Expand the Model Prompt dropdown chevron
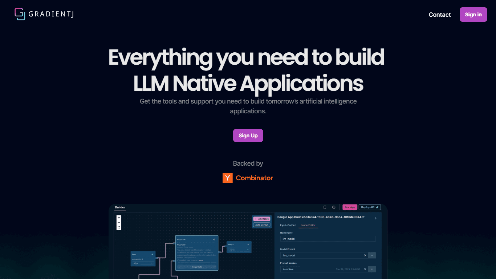 pos(372,255)
